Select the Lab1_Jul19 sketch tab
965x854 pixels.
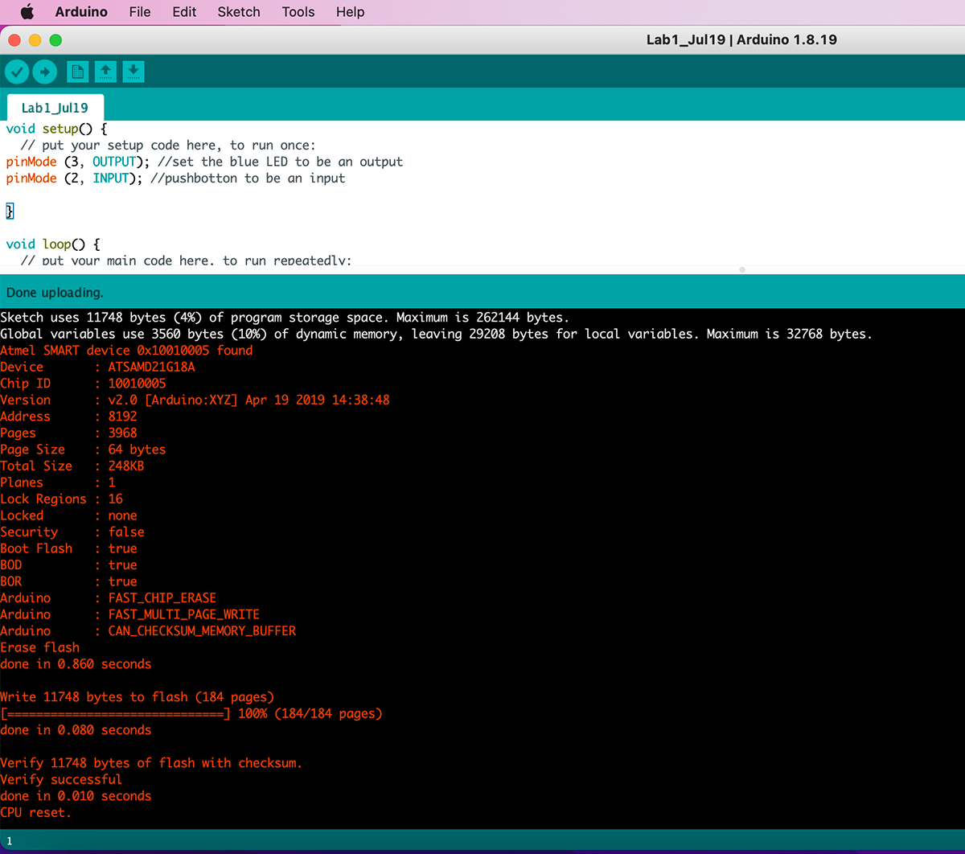pyautogui.click(x=55, y=108)
